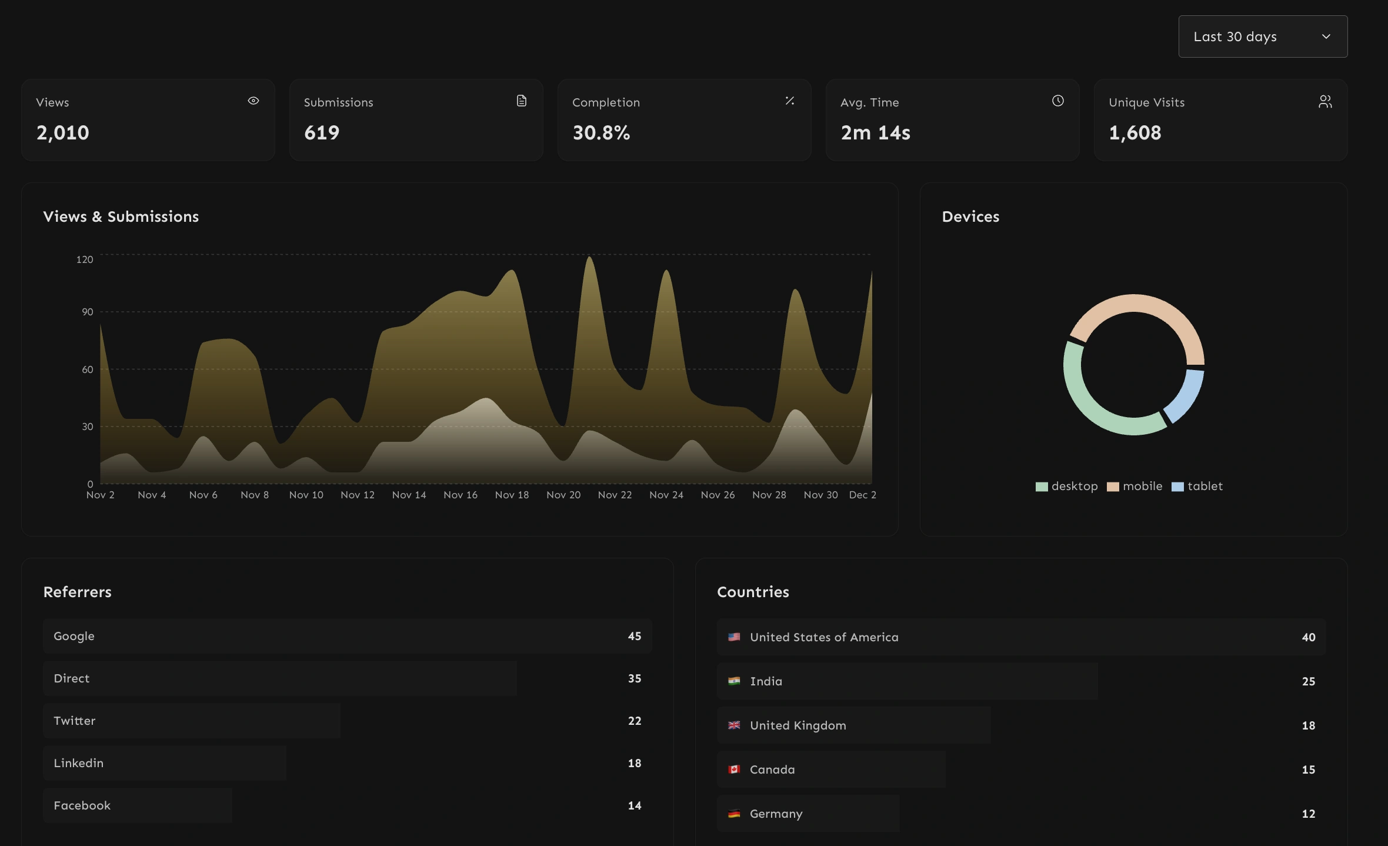Viewport: 1388px width, 846px height.
Task: Click the percent icon on Completion card
Action: (790, 101)
